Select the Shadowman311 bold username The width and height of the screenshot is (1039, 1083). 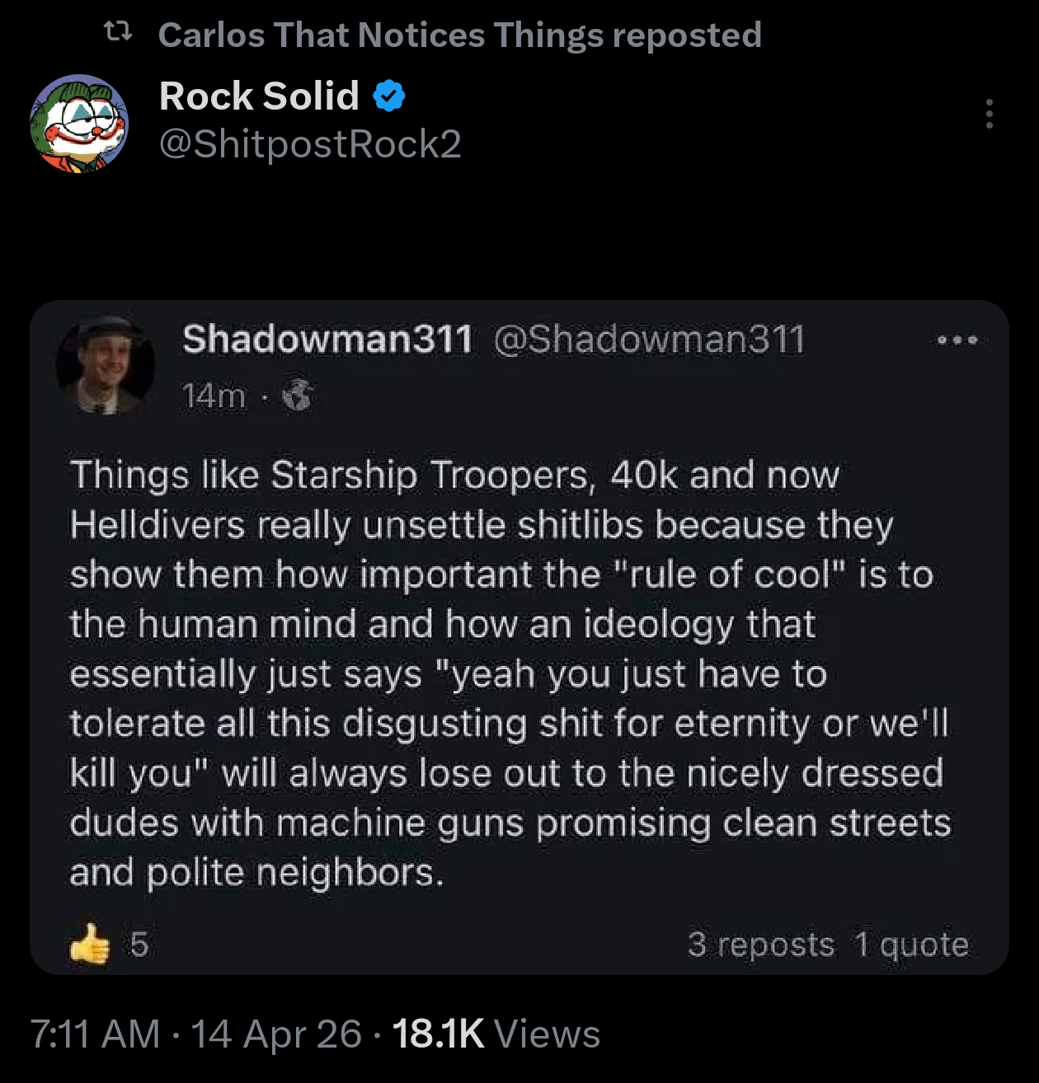pyautogui.click(x=327, y=339)
